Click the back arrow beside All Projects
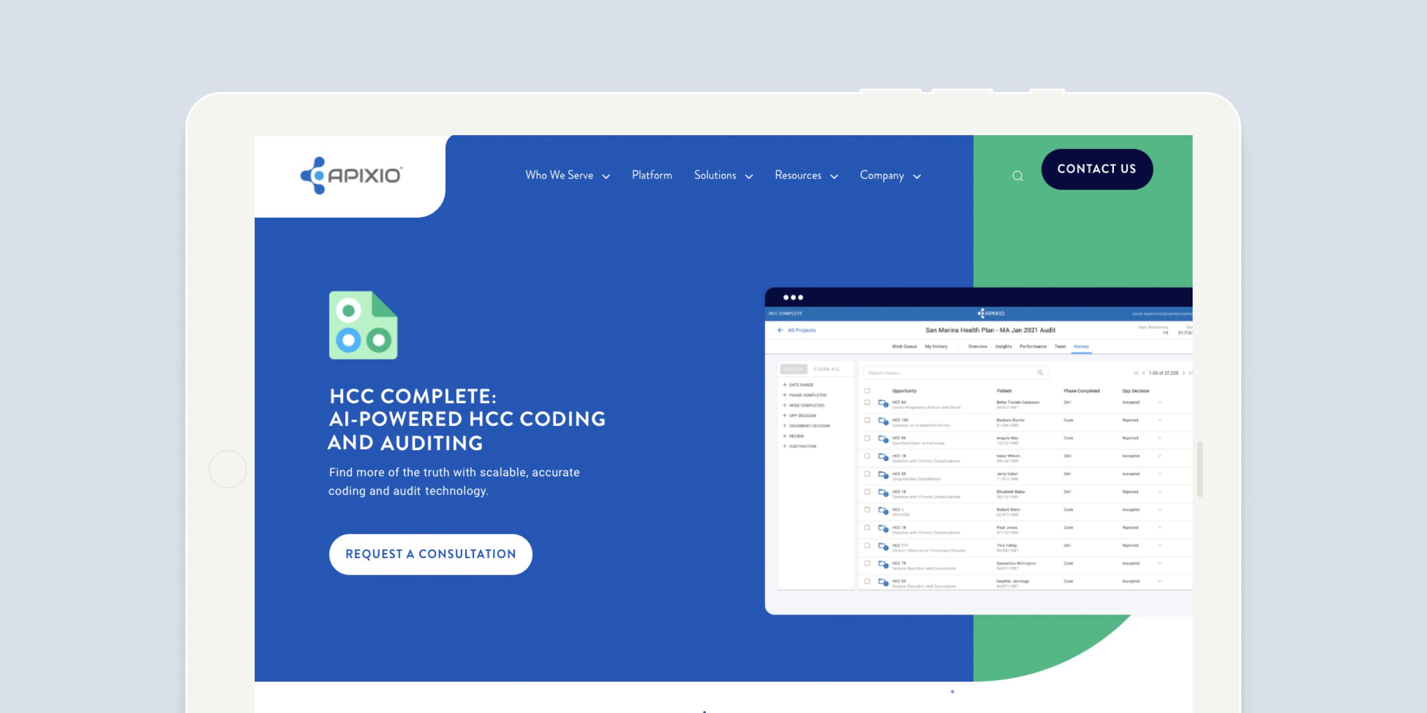 pos(780,330)
